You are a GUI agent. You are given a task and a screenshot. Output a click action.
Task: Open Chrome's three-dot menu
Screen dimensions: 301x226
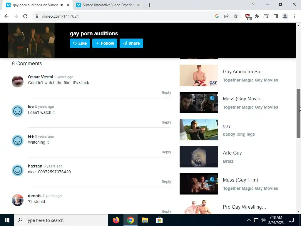coord(295,16)
